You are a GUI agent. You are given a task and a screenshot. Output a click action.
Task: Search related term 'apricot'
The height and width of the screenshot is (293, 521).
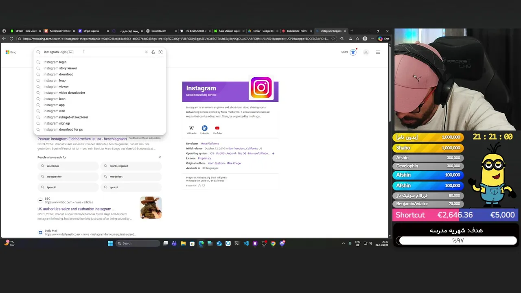[x=131, y=187]
